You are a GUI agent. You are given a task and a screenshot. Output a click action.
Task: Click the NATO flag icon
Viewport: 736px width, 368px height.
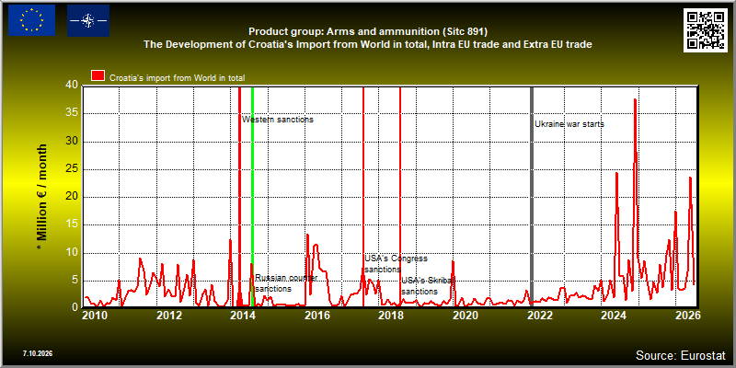pyautogui.click(x=88, y=20)
